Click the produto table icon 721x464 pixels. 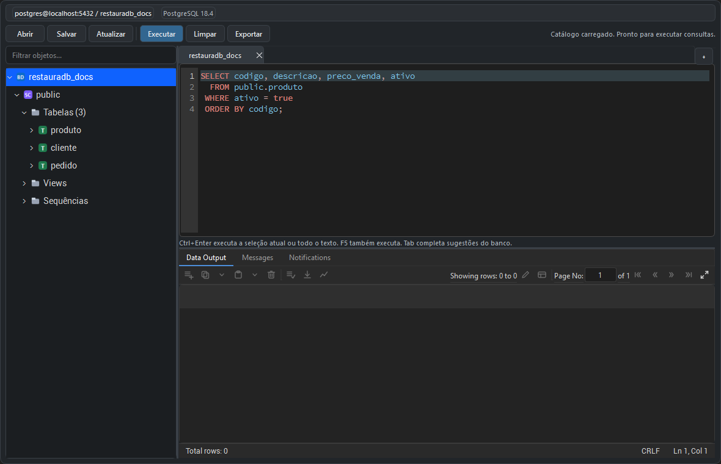[x=43, y=131]
